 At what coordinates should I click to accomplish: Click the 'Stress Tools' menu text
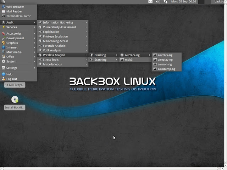point(51,59)
